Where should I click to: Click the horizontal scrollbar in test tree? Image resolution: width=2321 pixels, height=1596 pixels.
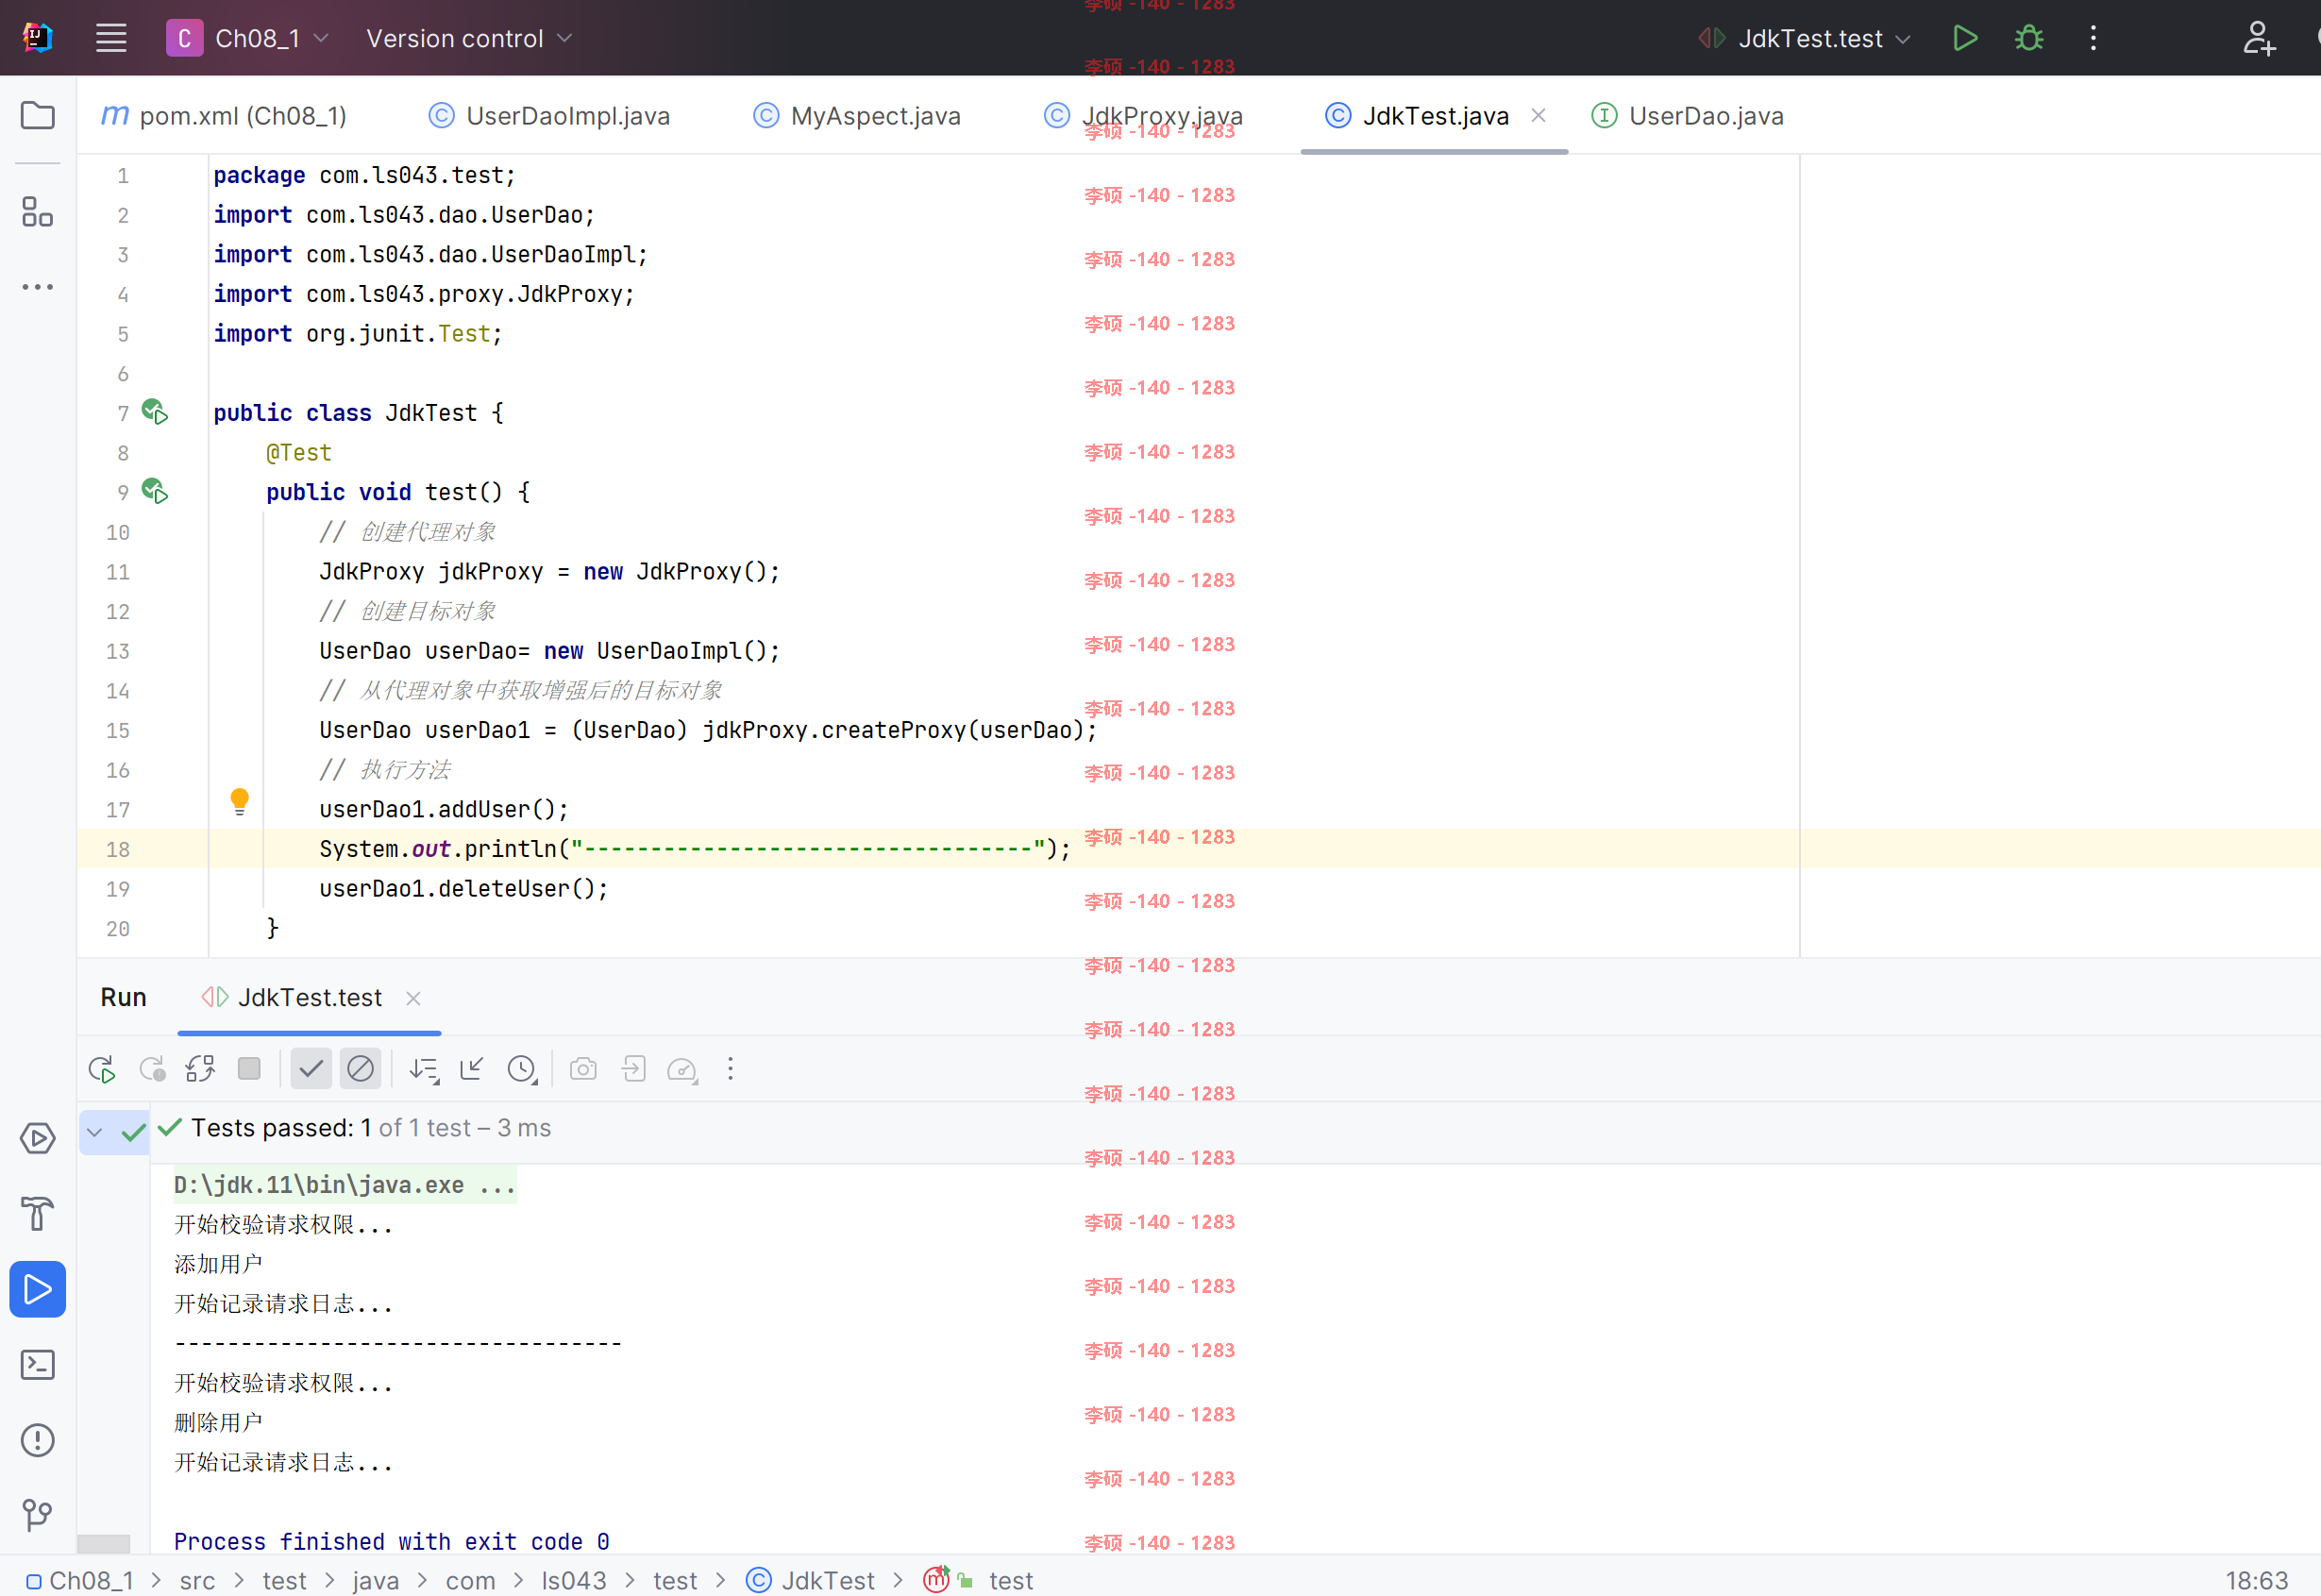click(x=103, y=1543)
